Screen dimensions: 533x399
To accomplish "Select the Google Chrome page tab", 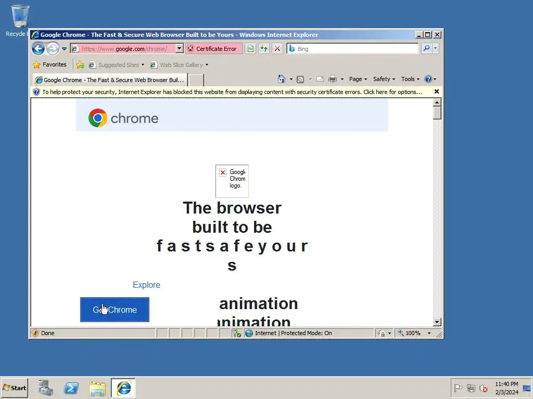I will point(110,79).
